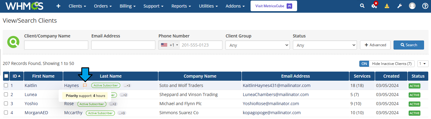Open the Client Group dropdown
This screenshot has height=119, width=431.
[258, 45]
